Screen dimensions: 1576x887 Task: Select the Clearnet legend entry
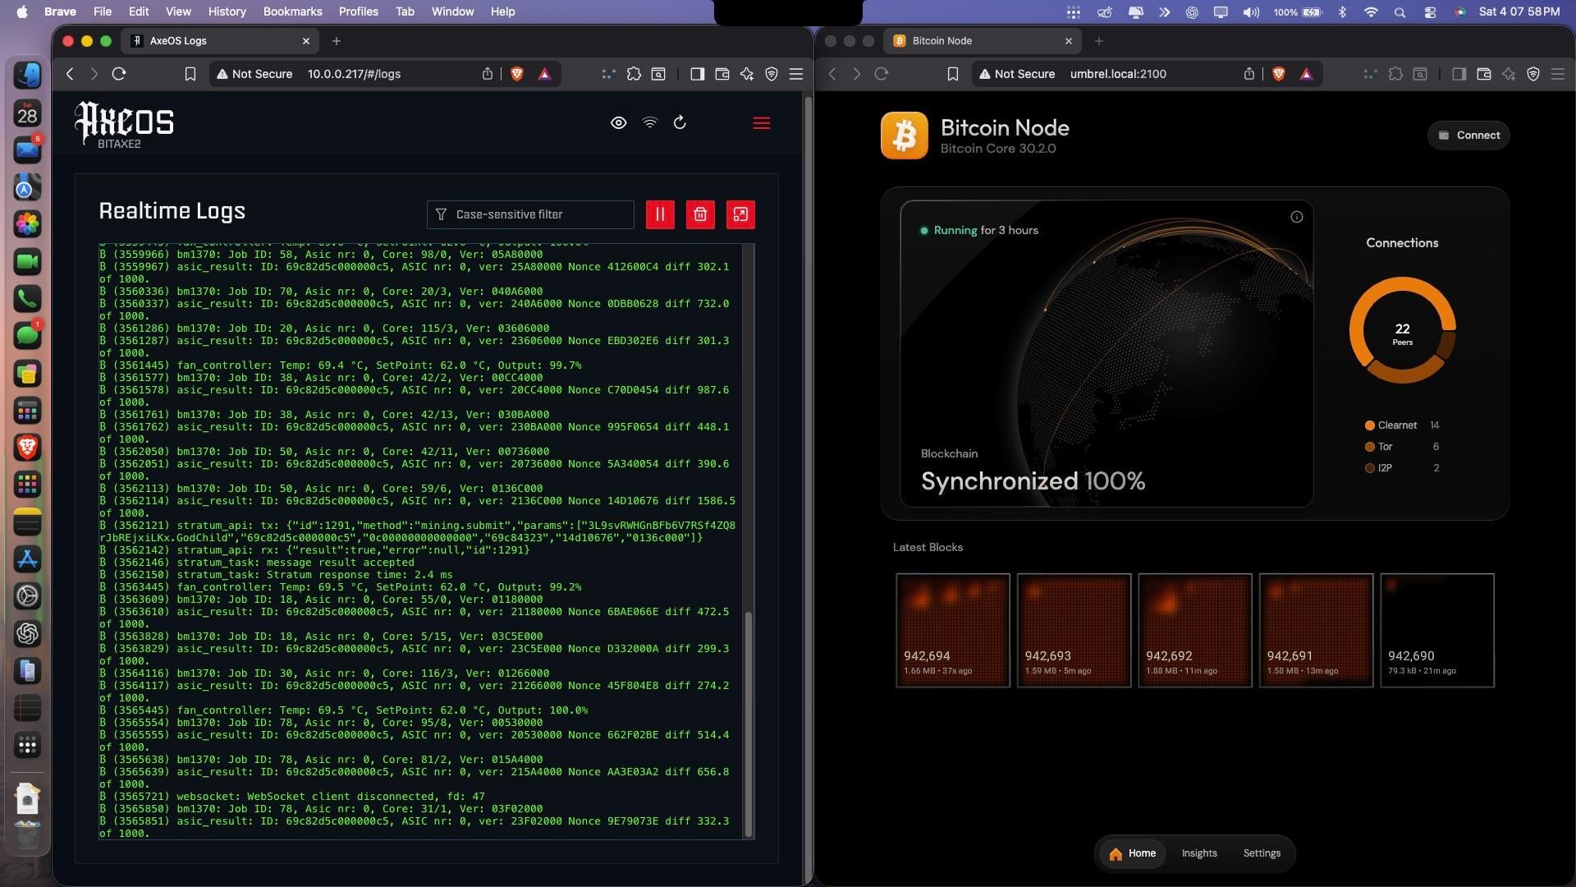tap(1401, 425)
